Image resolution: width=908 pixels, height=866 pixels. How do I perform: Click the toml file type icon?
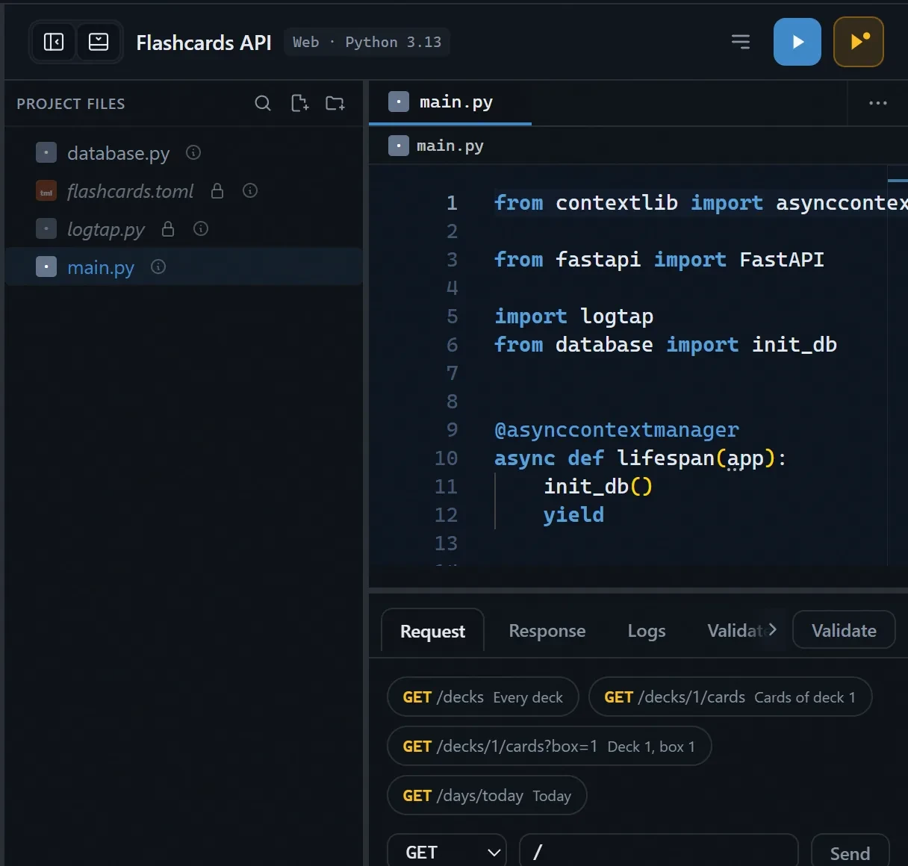pos(46,190)
